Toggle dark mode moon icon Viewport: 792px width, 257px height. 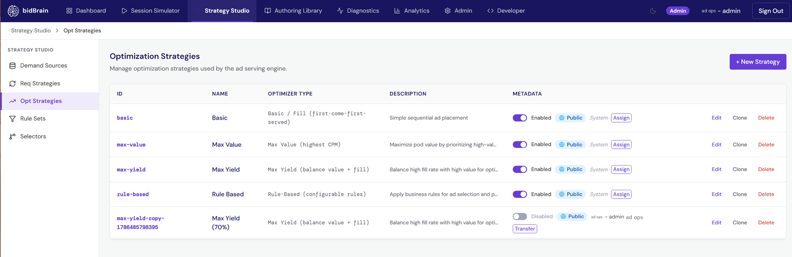tap(653, 11)
